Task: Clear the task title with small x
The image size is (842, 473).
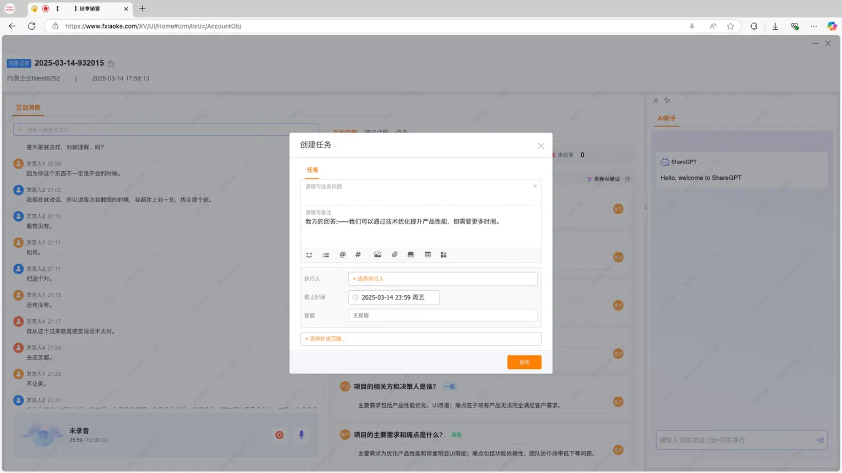Action: 535,186
